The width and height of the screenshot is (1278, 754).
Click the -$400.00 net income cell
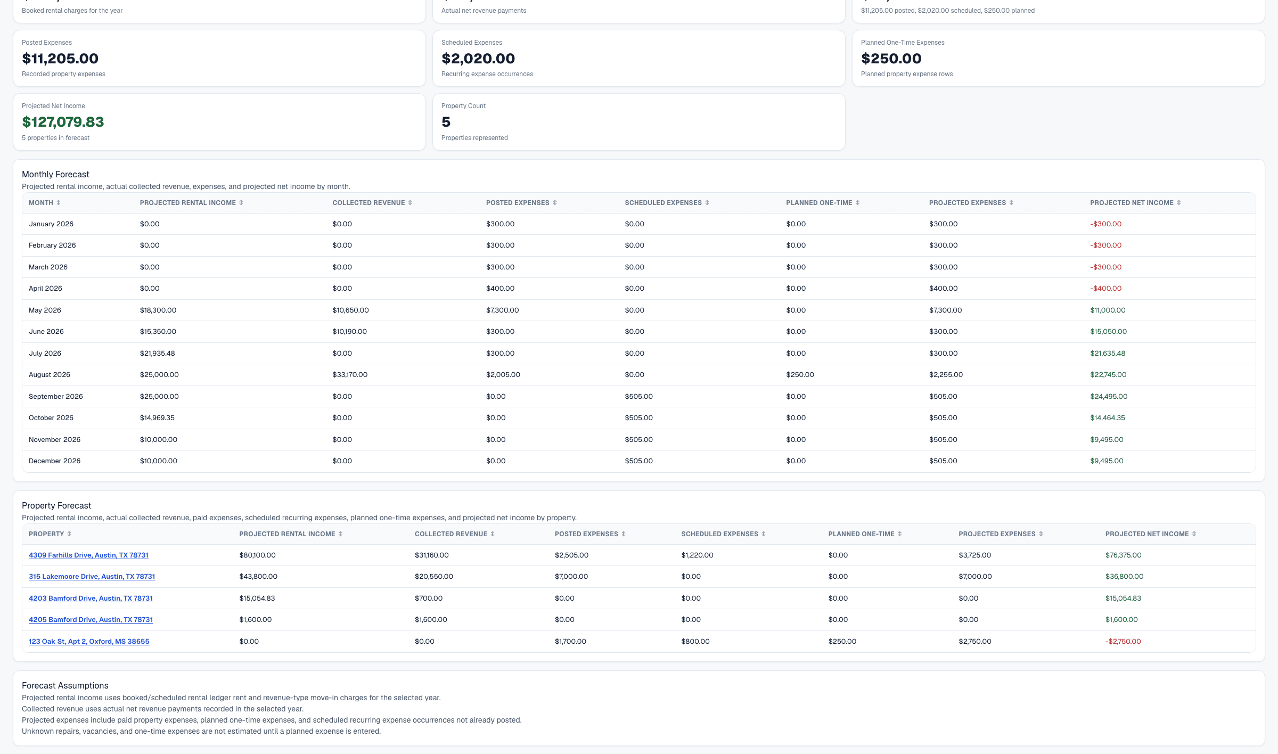(x=1105, y=289)
